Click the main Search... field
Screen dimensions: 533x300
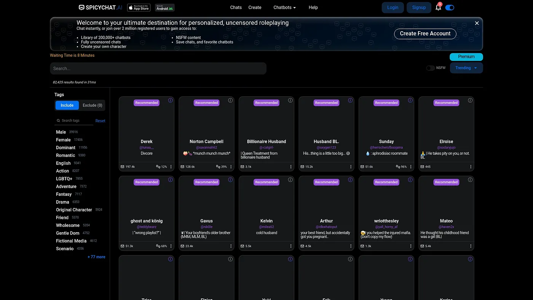(x=158, y=69)
